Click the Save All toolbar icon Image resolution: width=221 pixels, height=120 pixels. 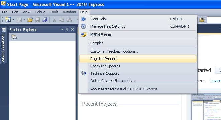tap(45, 20)
